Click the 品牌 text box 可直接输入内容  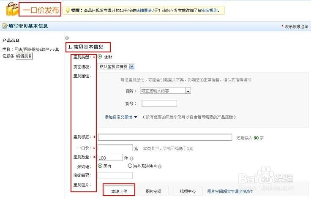tap(163, 91)
